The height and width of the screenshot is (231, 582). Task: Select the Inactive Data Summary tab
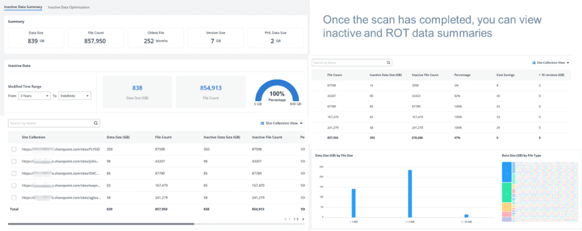(x=23, y=7)
